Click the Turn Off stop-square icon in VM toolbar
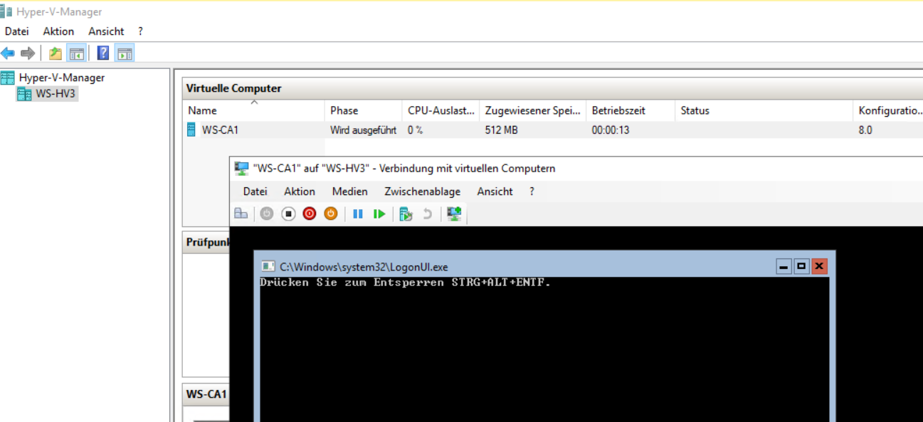The image size is (923, 422). [x=288, y=213]
